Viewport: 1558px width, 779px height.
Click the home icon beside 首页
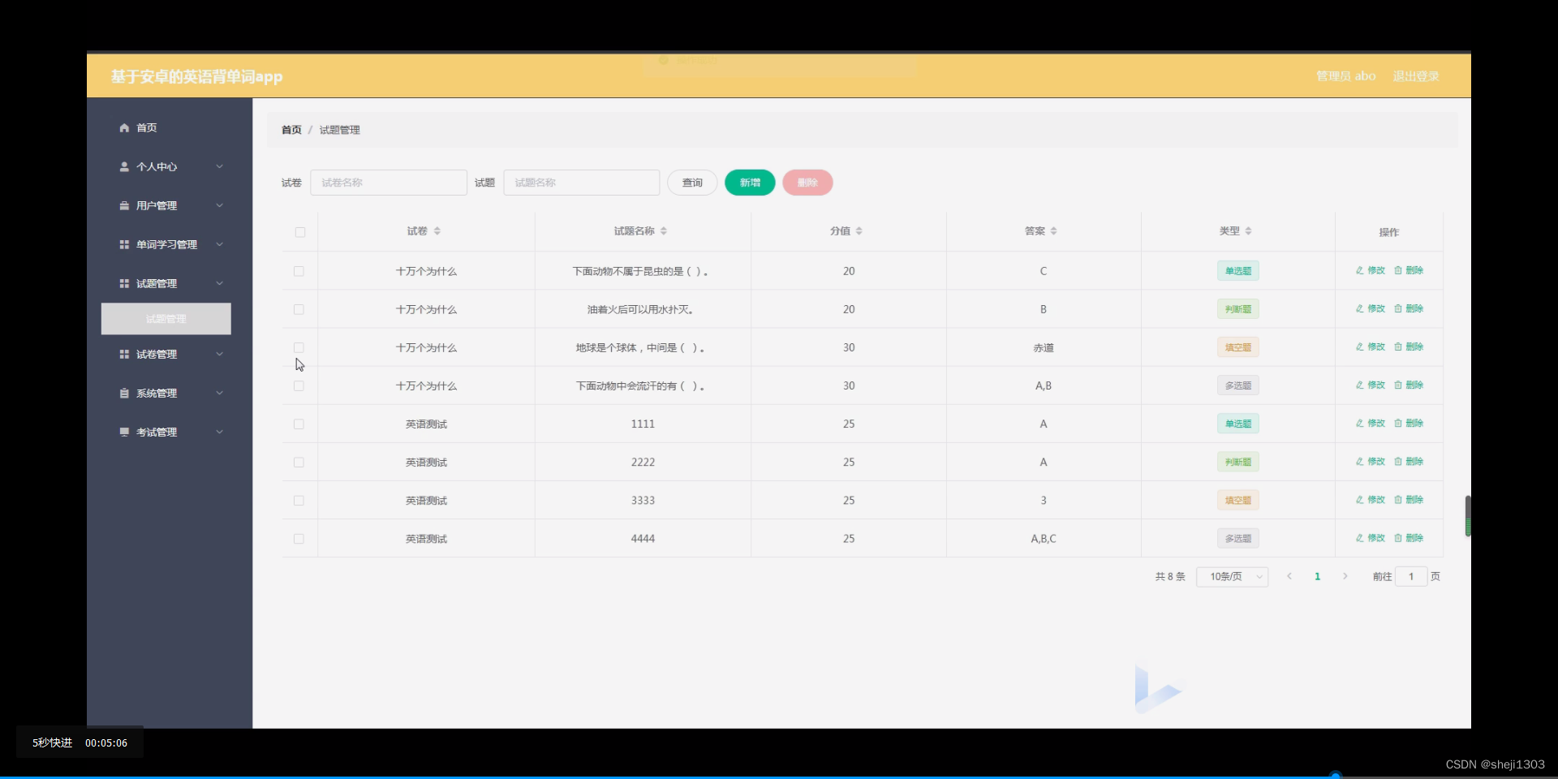tap(123, 127)
